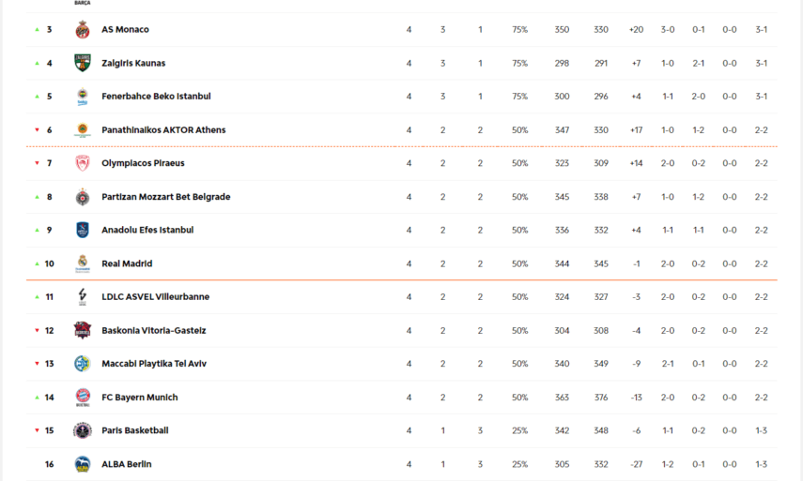Screen dimensions: 803x481
Task: Click the LDLC ASVEL Villeurbanne logo
Action: pos(83,297)
